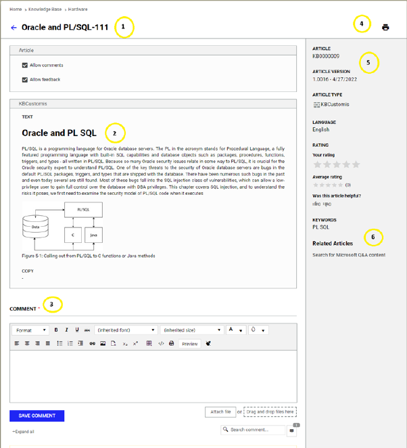This screenshot has height=448, width=407.
Task: Toggle the Allow feedback checkbox
Action: 25,79
